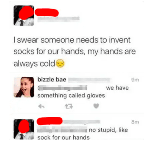Image resolution: width=157 pixels, height=141 pixels.
Task: Click the blurred mention before 'no stupid, like'
Action: pos(62,130)
